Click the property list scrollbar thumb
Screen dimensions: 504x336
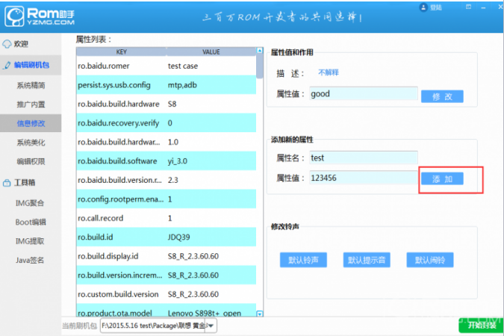pos(260,66)
